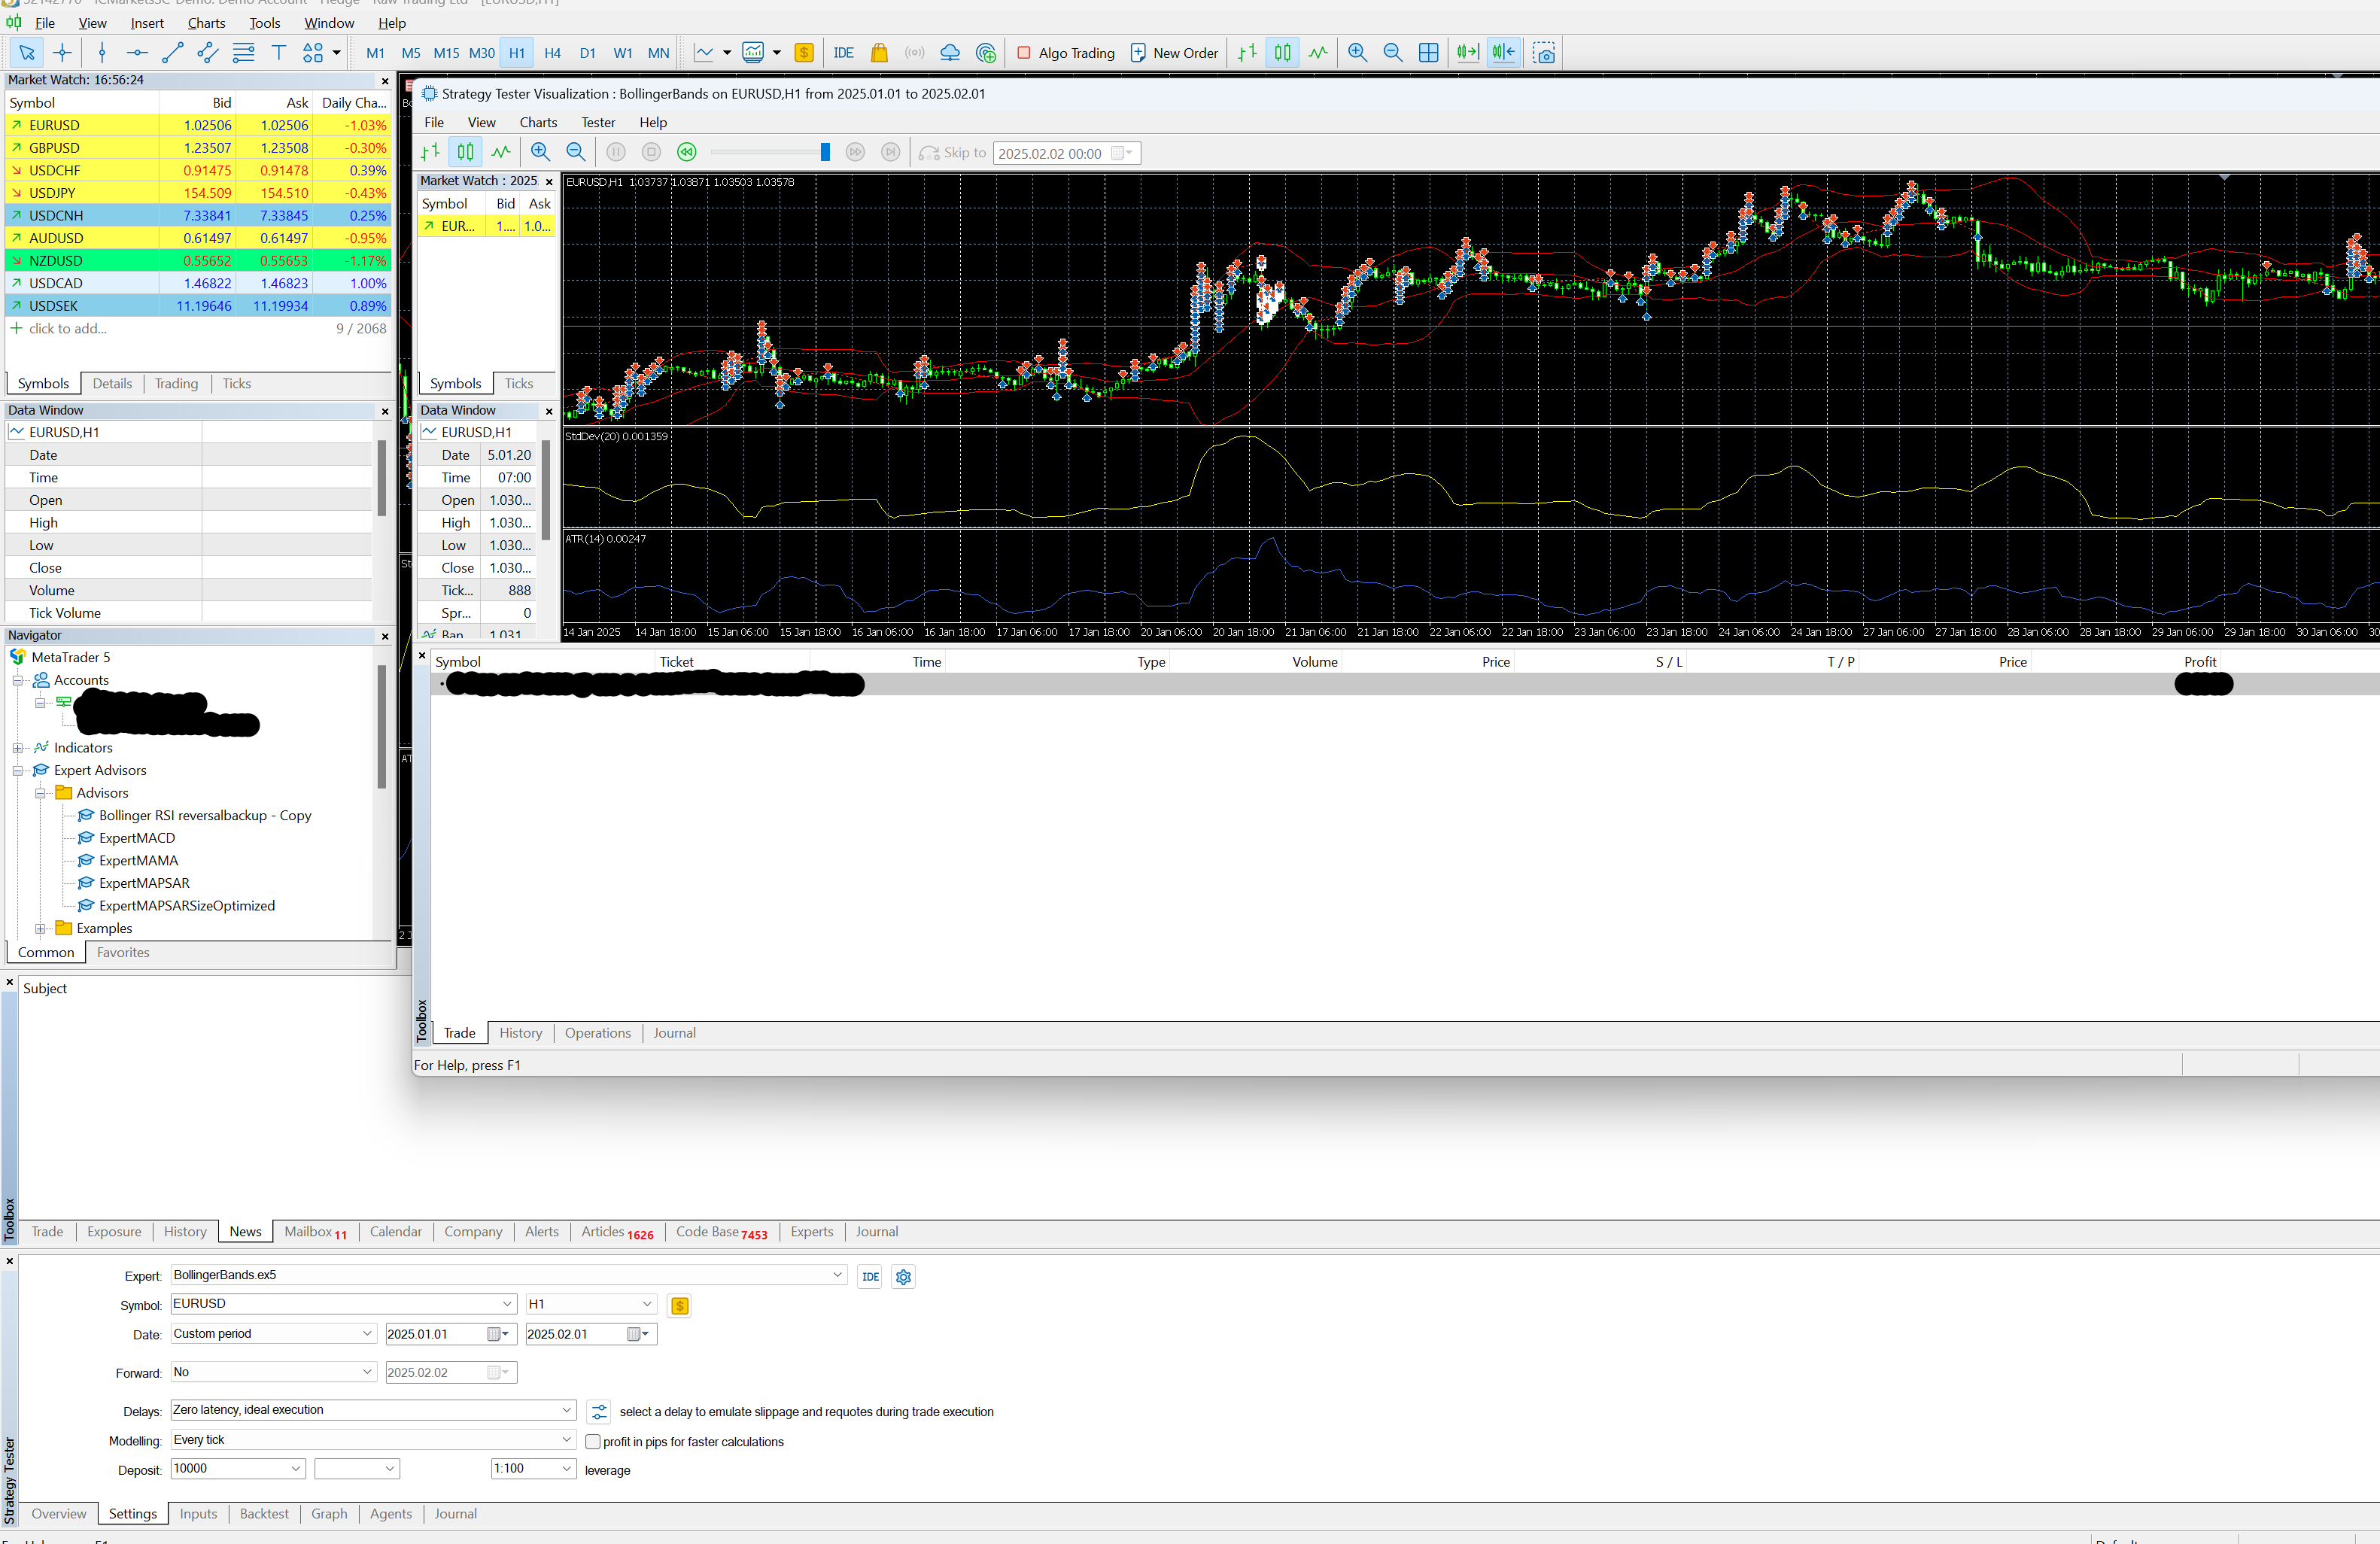Zoom in on visualization chart

[x=540, y=152]
